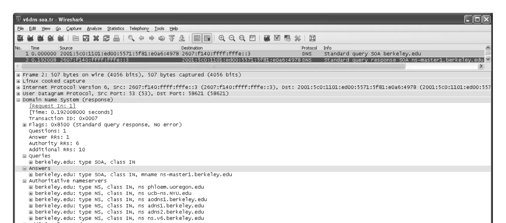Expand the berkeley.edu SOA query entry
Image resolution: width=506 pixels, height=223 pixels.
tap(31, 162)
